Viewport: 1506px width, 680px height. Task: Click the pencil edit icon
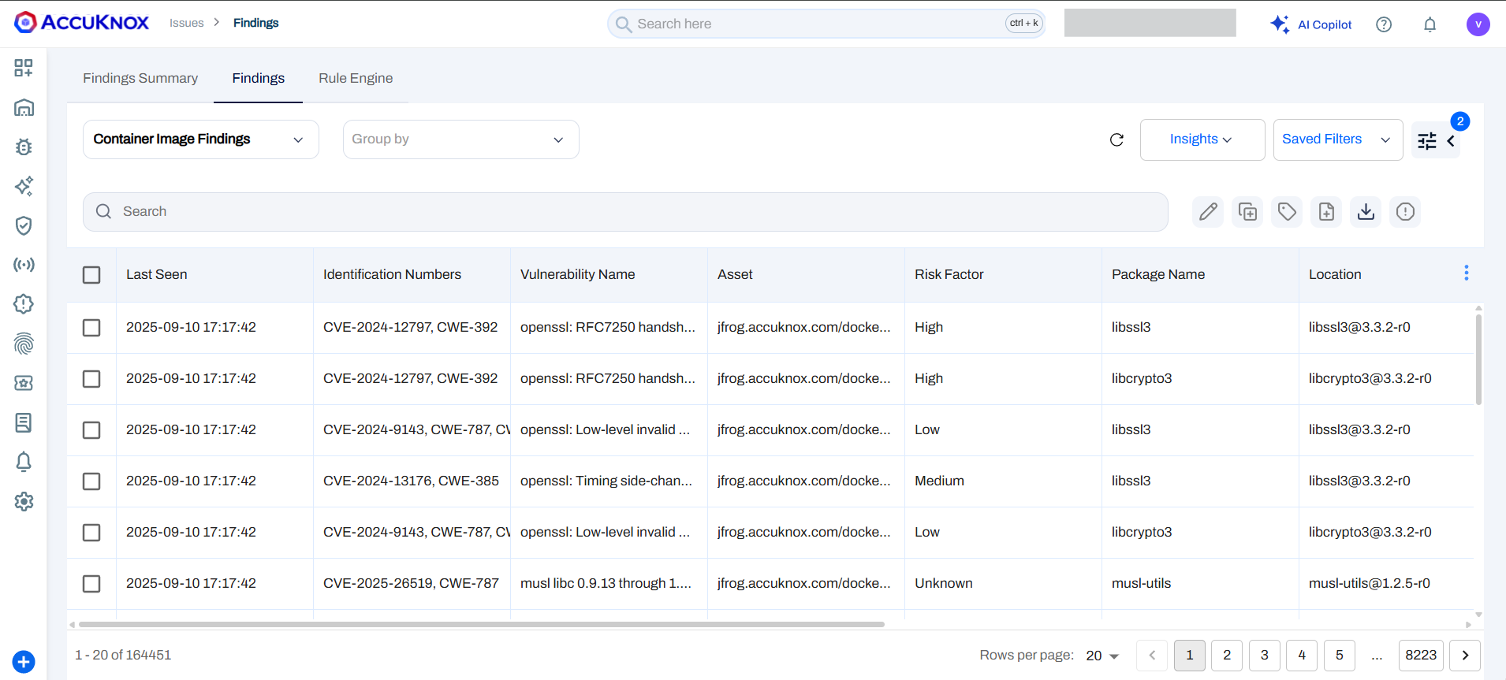1208,211
